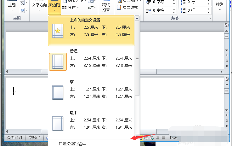Go to next page in lower pane
The image size is (232, 146).
click(227, 126)
